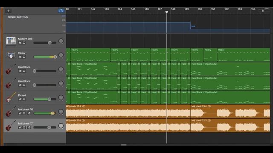Select the Mój utwór 23.4 audio region
This screenshot has height=153, width=273.
coord(230,111)
